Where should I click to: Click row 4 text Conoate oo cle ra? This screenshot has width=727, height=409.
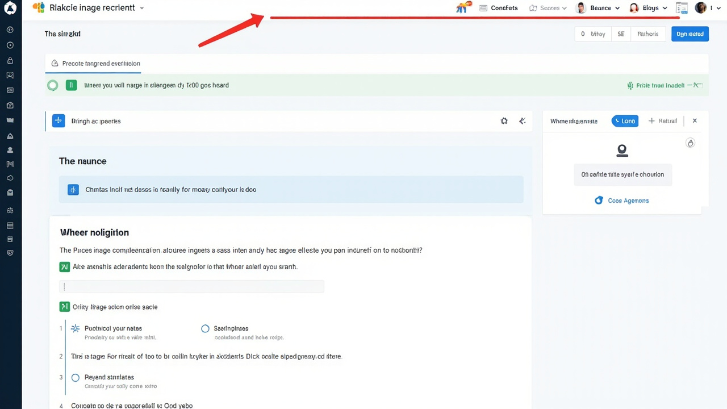point(132,406)
